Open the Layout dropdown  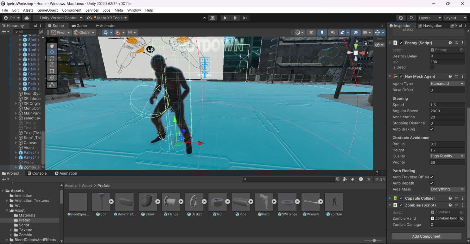[x=455, y=18]
